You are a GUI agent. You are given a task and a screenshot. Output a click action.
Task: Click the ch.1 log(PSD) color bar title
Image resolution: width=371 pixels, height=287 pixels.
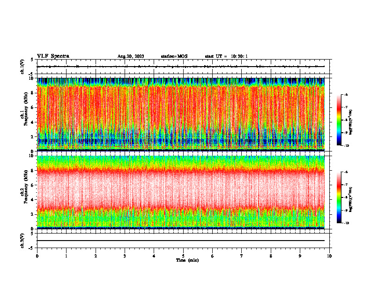(351, 122)
